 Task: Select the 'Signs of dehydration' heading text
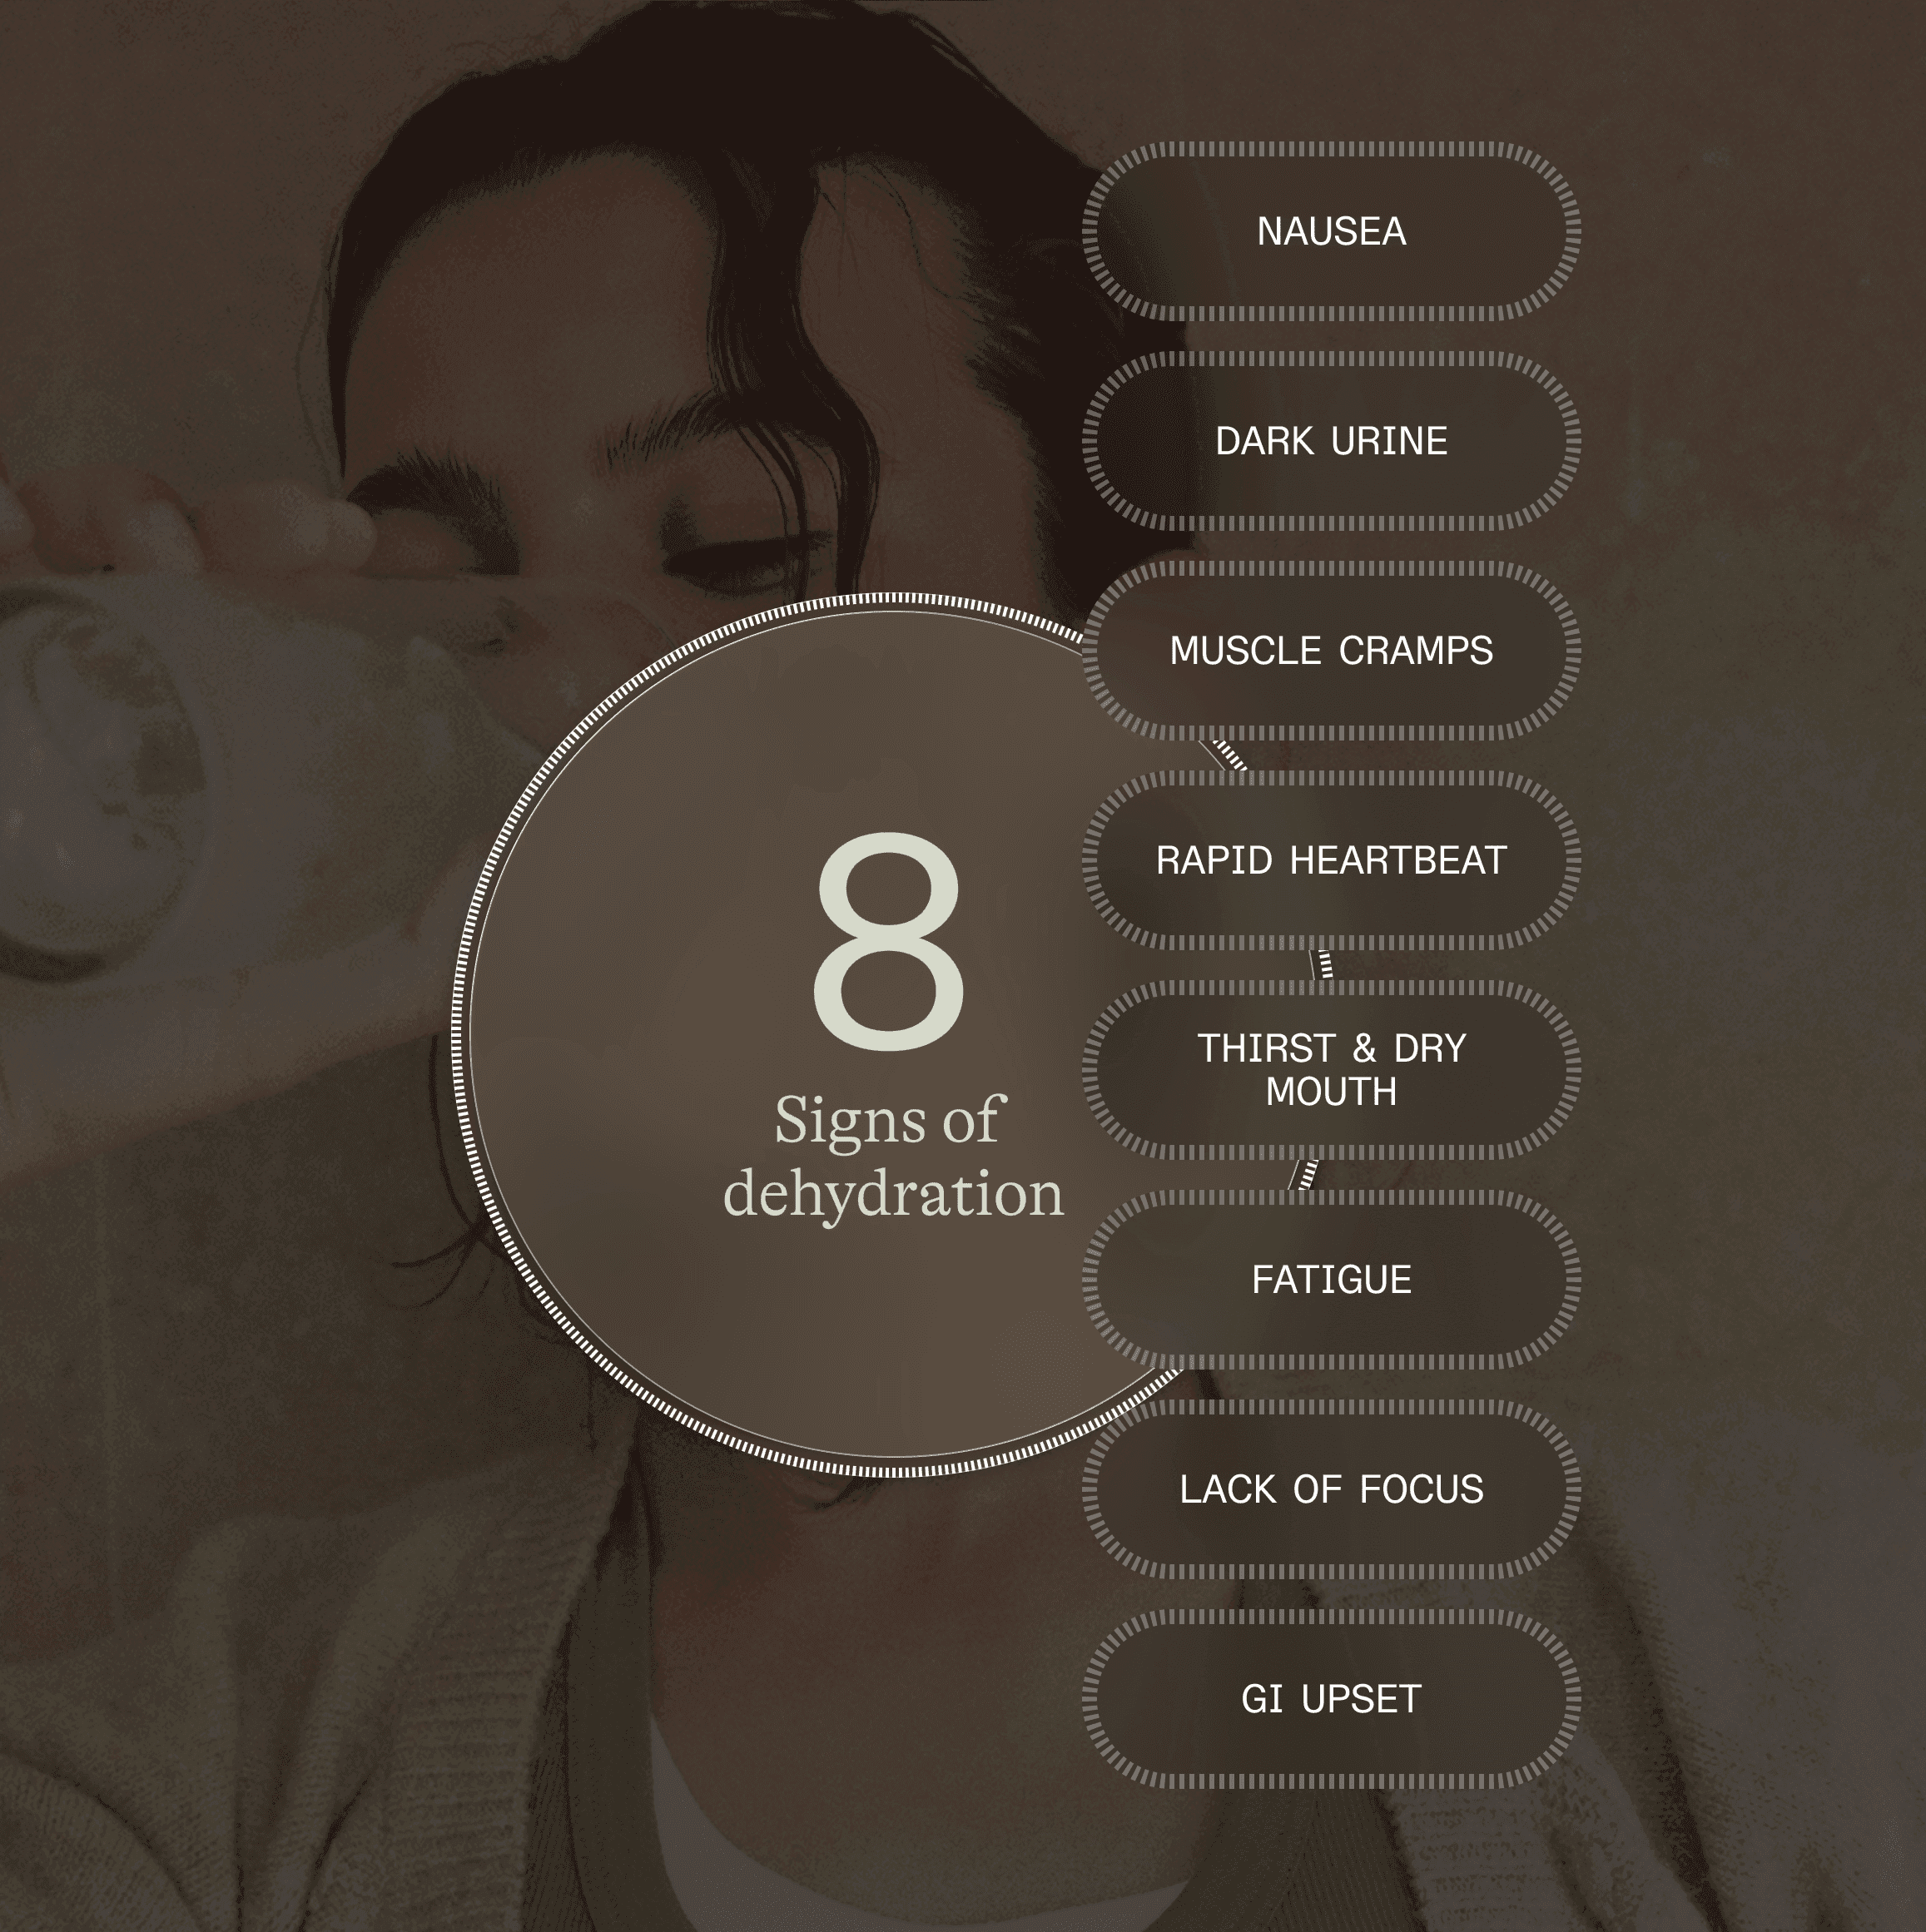pos(892,1156)
